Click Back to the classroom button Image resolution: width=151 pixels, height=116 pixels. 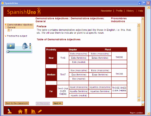click(x=17, y=103)
